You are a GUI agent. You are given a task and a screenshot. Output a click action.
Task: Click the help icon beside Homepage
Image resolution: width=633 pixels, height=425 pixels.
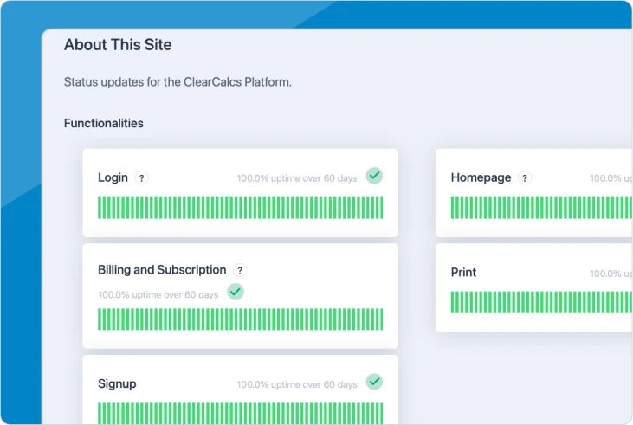point(525,178)
